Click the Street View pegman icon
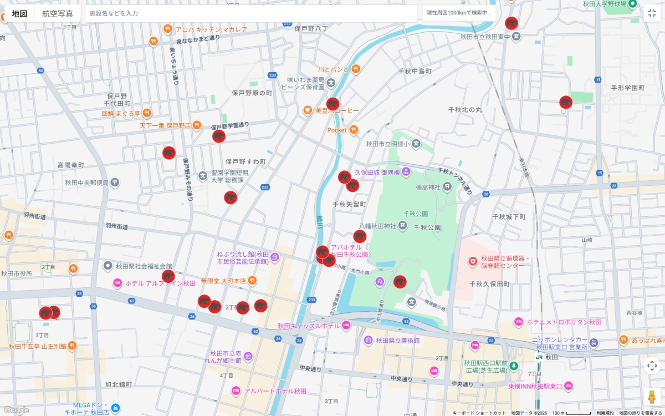Viewport: 665px width, 416px height. (x=652, y=397)
